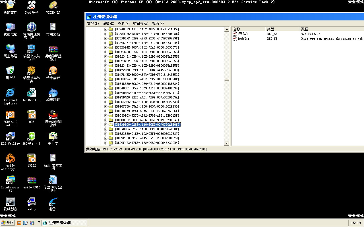Screen dimensions: 364x227
Task: Expand the {BCCFDBAF-0E97-...} registry key
Action: click(x=106, y=38)
